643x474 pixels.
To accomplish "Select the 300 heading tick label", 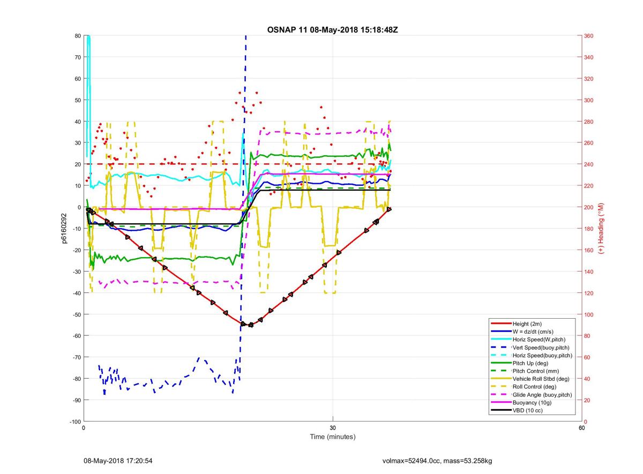I will [589, 100].
